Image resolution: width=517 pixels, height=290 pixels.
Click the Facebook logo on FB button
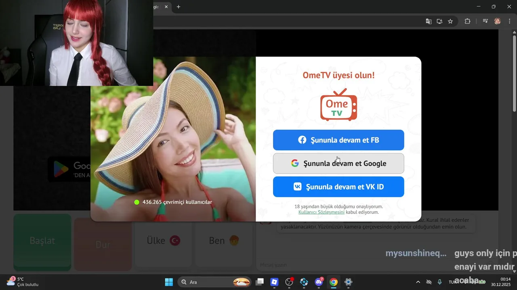(302, 140)
